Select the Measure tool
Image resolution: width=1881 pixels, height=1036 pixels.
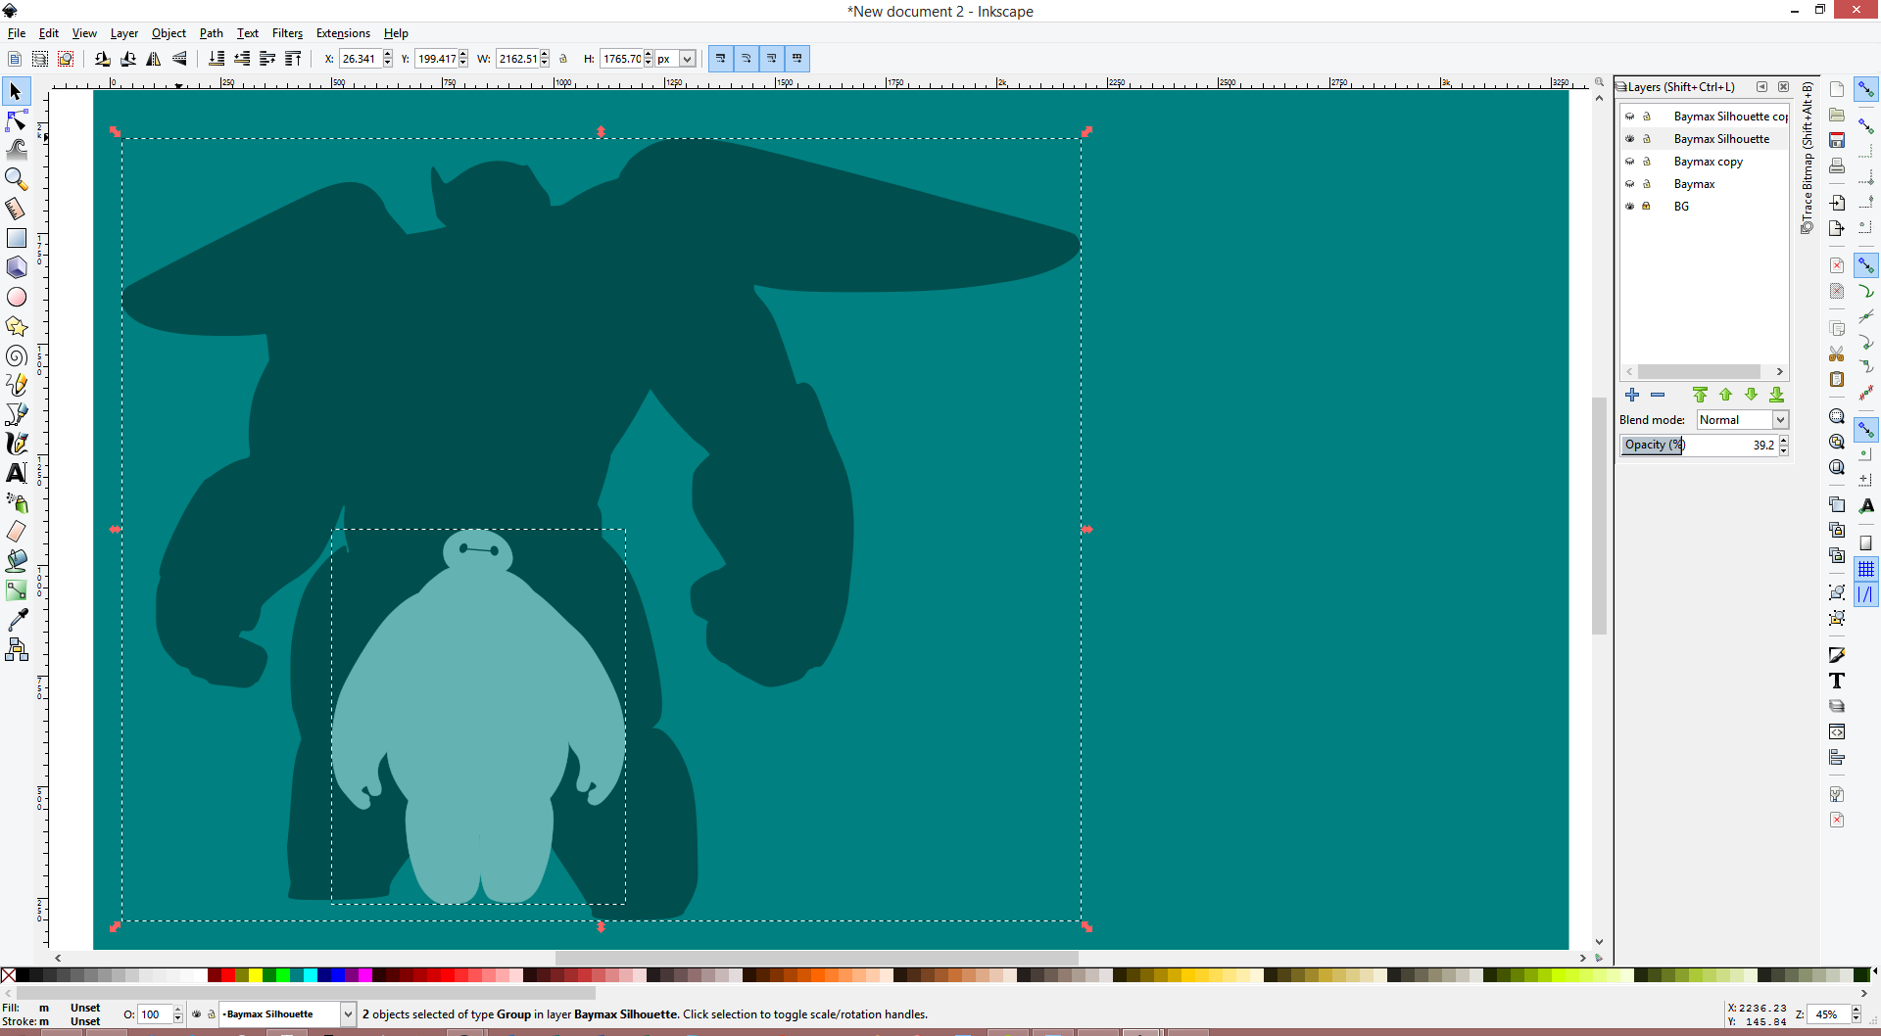16,209
